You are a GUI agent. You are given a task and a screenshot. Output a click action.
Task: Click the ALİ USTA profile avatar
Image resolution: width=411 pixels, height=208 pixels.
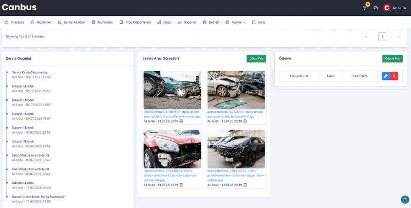pos(387,8)
